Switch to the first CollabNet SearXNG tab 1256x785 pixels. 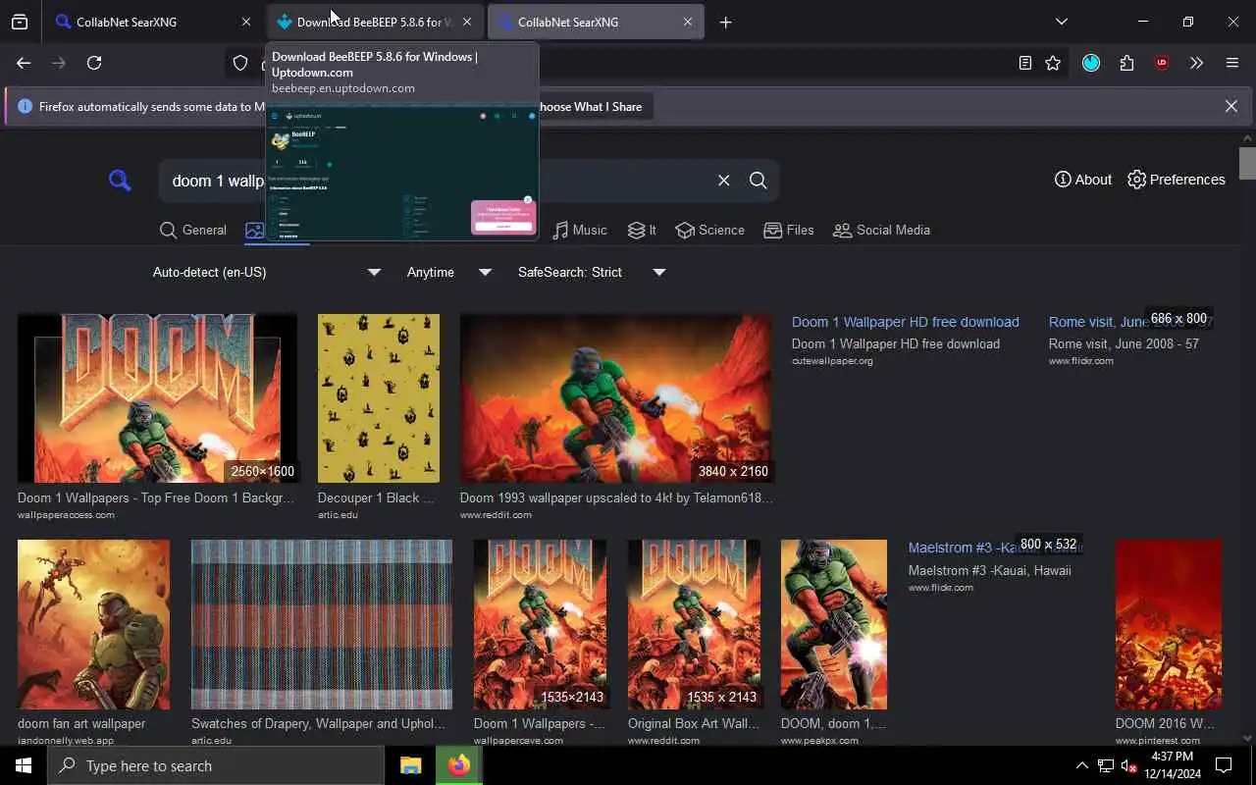coord(154,22)
